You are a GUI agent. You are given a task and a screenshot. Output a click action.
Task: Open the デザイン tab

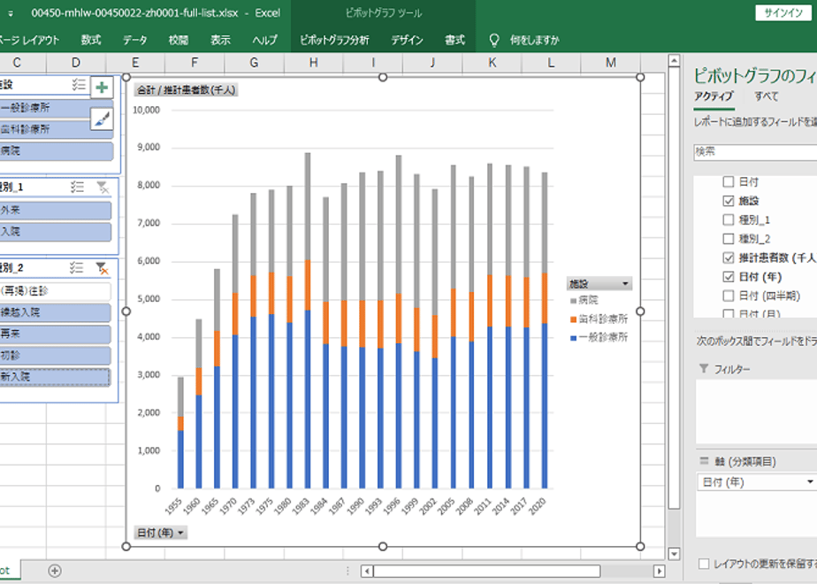point(407,40)
